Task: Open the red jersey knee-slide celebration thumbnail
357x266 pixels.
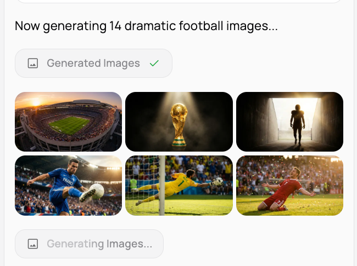Action: [x=289, y=186]
